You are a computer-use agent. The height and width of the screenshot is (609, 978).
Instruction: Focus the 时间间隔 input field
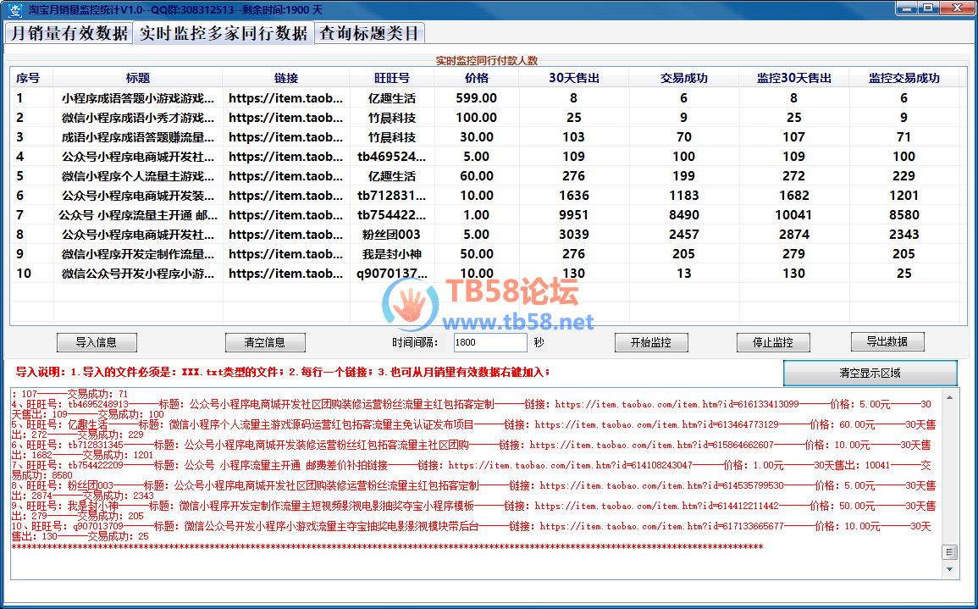click(x=490, y=342)
